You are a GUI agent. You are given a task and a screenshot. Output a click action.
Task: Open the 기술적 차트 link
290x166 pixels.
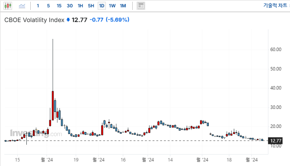point(275,6)
